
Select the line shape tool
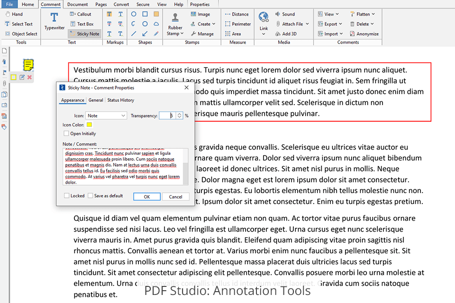pyautogui.click(x=134, y=34)
